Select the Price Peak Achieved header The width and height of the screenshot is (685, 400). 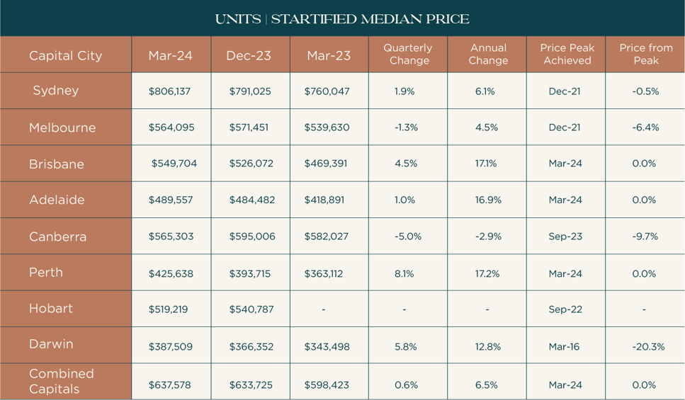[x=566, y=55]
